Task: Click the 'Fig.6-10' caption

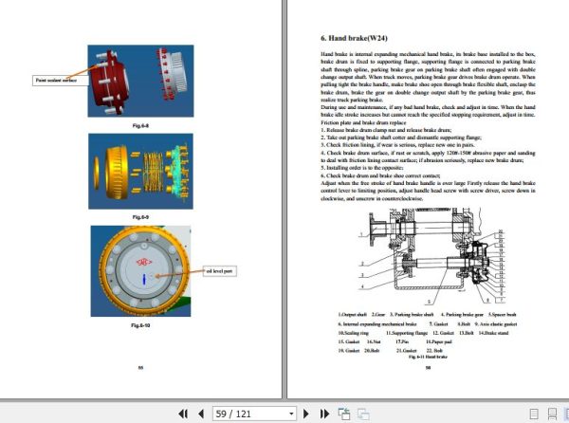Action: [140, 325]
